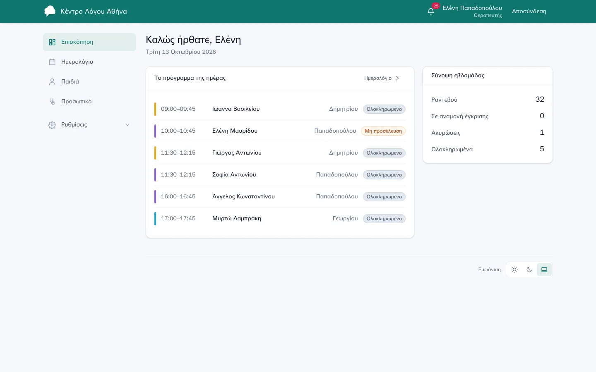Click orange color bar of Ιωάννα Βασιλείου row
The width and height of the screenshot is (596, 372).
pyautogui.click(x=155, y=109)
